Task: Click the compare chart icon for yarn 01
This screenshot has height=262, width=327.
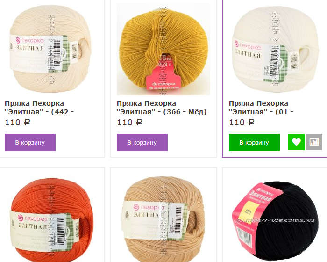Action: click(x=314, y=142)
